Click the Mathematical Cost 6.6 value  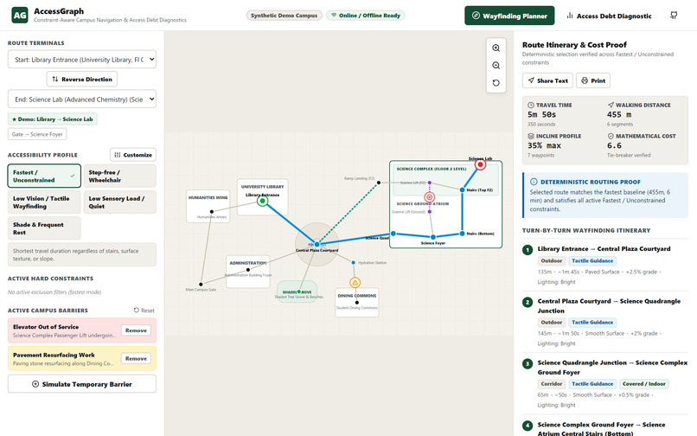click(614, 145)
